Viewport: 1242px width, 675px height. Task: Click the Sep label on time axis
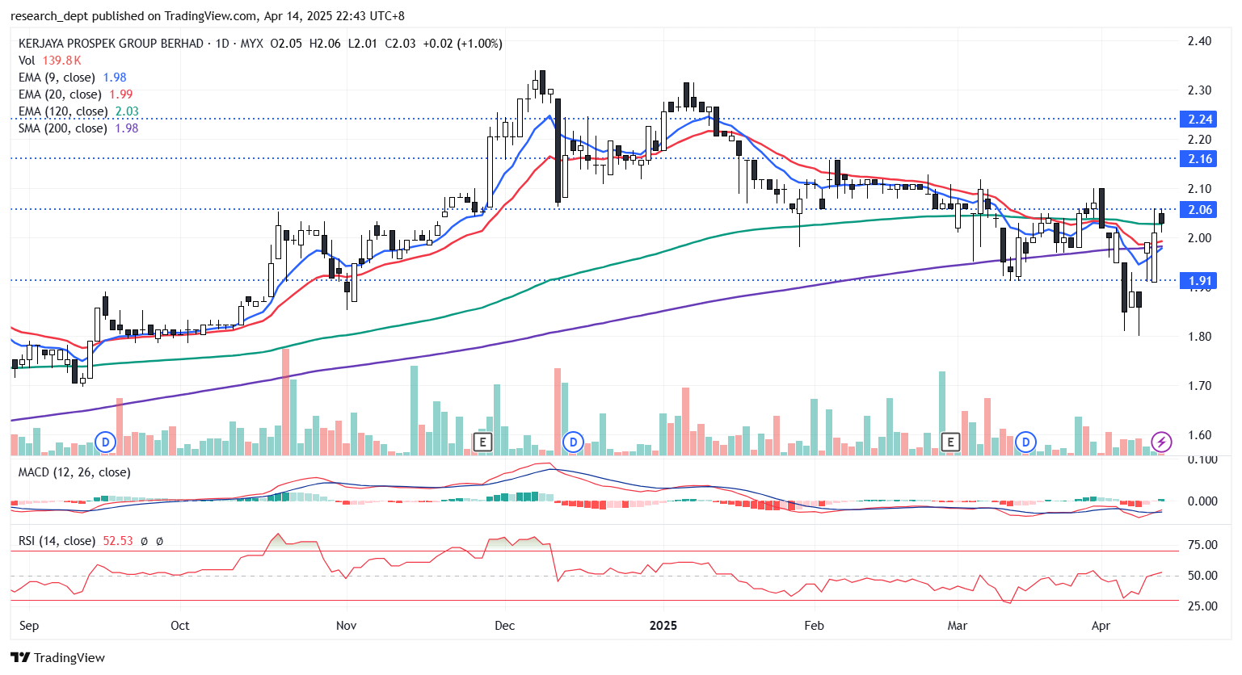click(29, 626)
